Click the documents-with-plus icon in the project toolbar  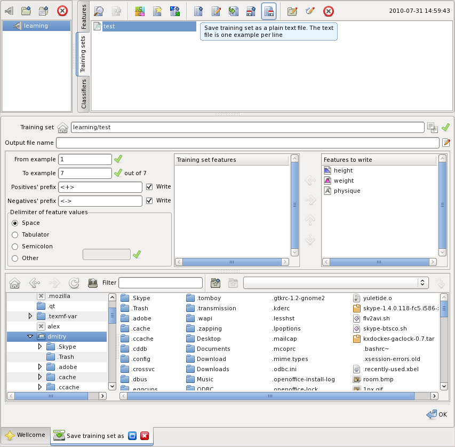[x=44, y=11]
